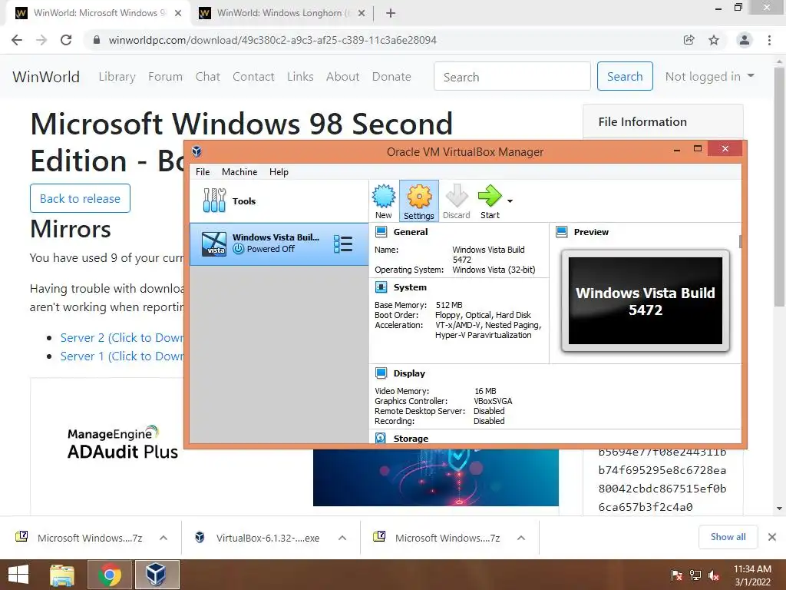Click the New machine icon in VirtualBox
Image resolution: width=786 pixels, height=590 pixels.
[x=384, y=201]
